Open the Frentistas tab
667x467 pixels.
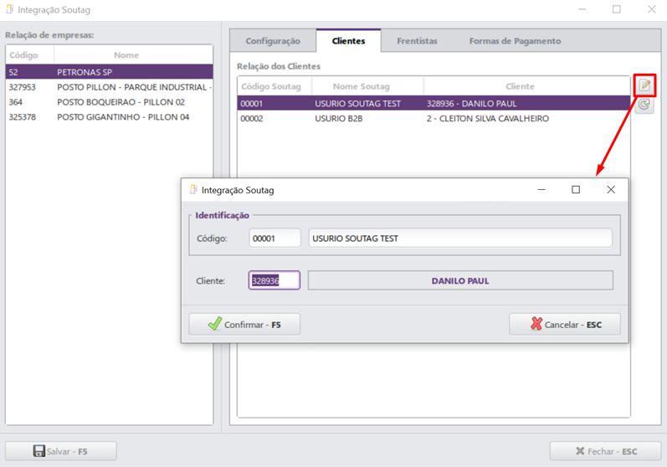point(417,41)
